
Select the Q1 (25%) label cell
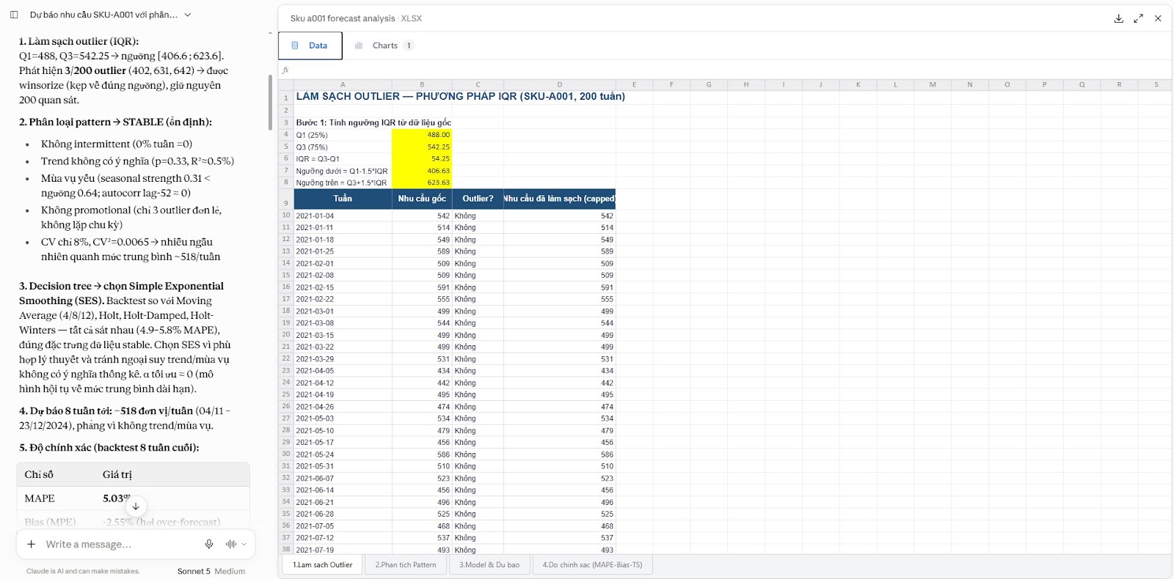click(343, 135)
